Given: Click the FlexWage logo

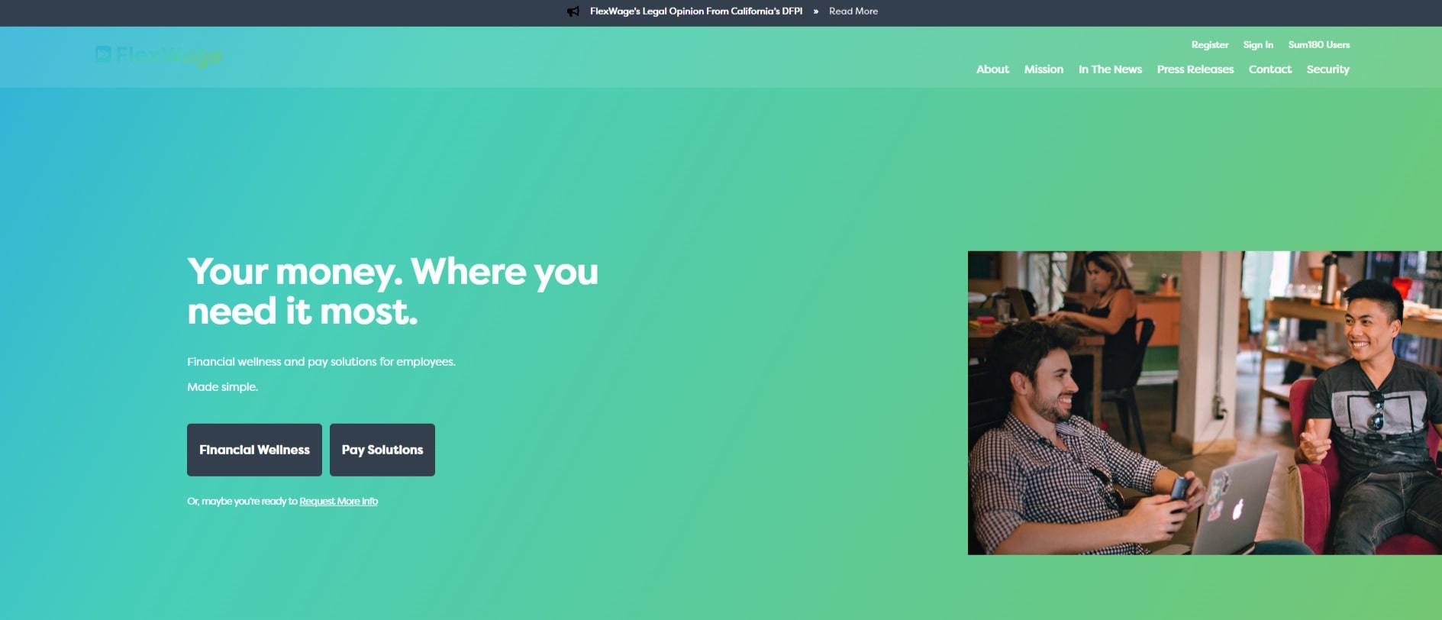Looking at the screenshot, I should (x=159, y=56).
